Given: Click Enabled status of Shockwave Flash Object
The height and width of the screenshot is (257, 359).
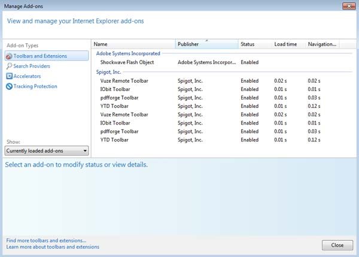Looking at the screenshot, I should 250,62.
